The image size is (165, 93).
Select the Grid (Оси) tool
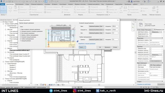[143, 11]
